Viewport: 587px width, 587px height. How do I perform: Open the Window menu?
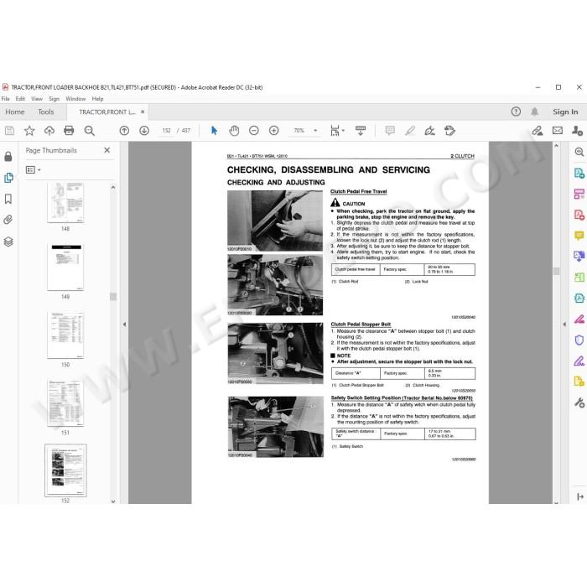click(x=75, y=99)
